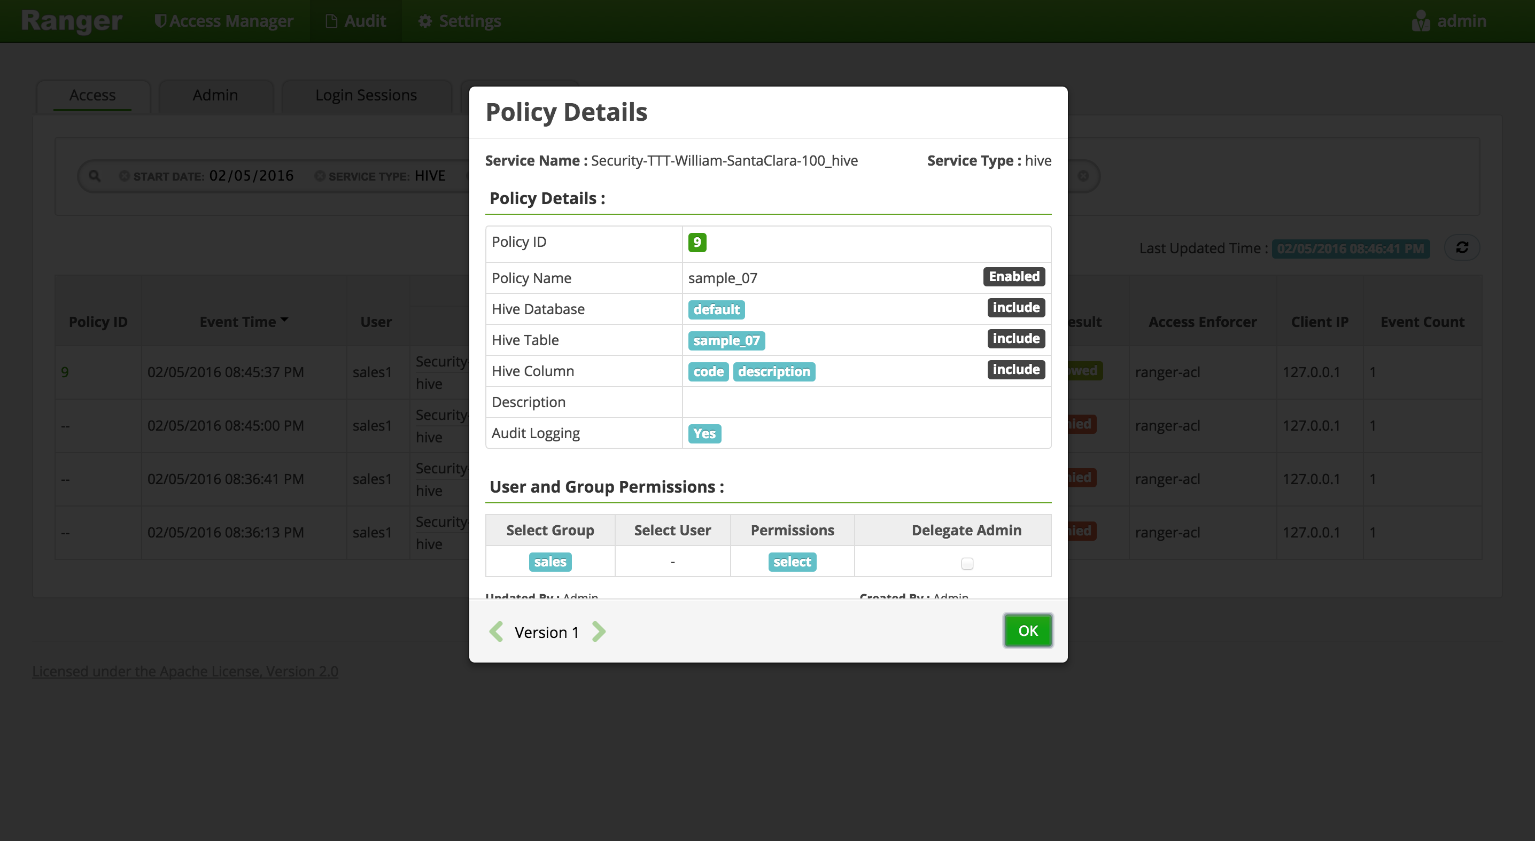Click the Ranger logo

(x=72, y=21)
